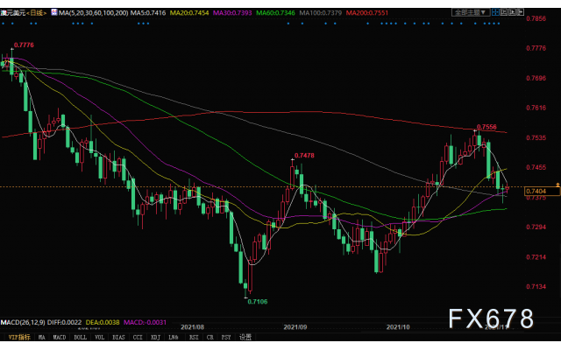Screen dimensions: 561x350
Task: Click the 0.7856 price axis label
Action: point(536,18)
